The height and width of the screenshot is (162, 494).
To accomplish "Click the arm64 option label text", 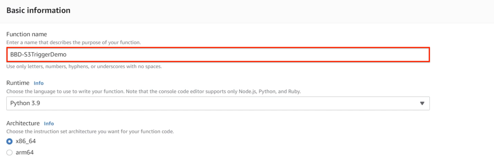I will pos(25,152).
